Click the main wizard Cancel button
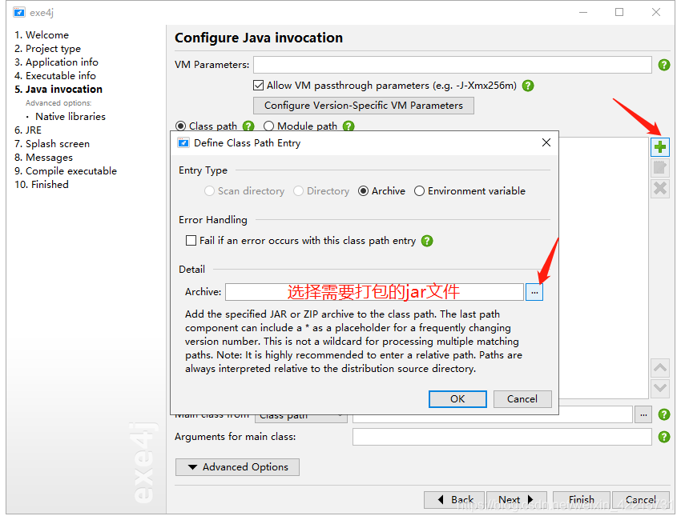 pyautogui.click(x=641, y=500)
